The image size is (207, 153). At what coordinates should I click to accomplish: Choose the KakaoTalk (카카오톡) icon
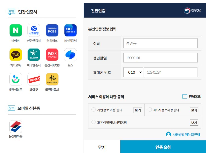coord(16,55)
